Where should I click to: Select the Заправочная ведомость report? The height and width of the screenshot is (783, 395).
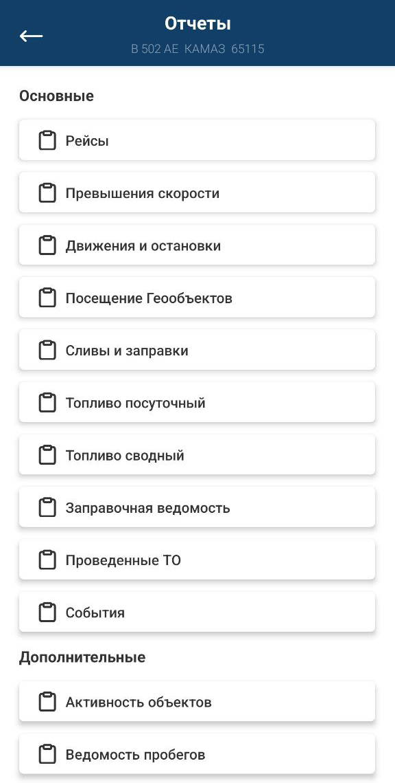[197, 507]
